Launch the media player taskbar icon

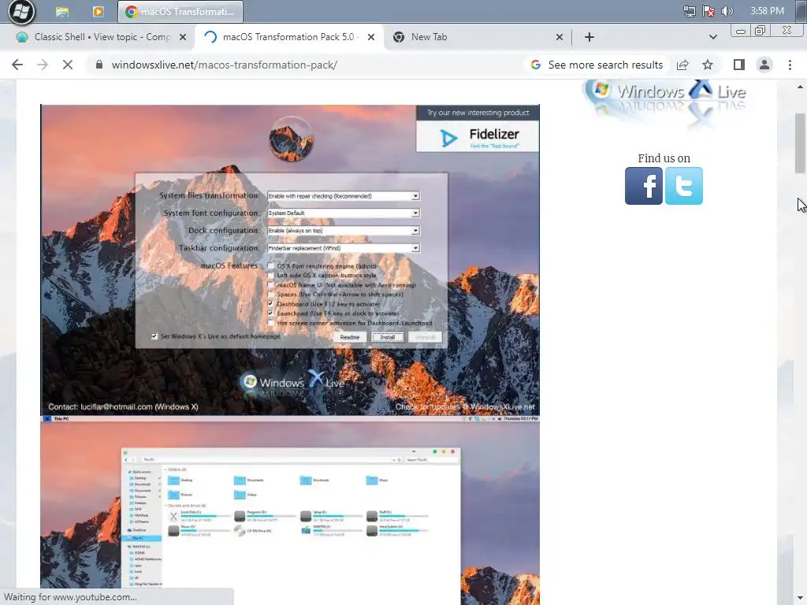tap(98, 11)
